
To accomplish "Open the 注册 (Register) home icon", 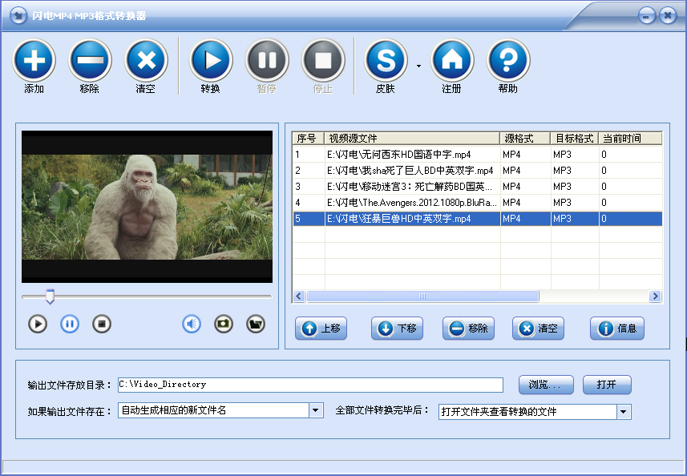I will click(x=452, y=60).
